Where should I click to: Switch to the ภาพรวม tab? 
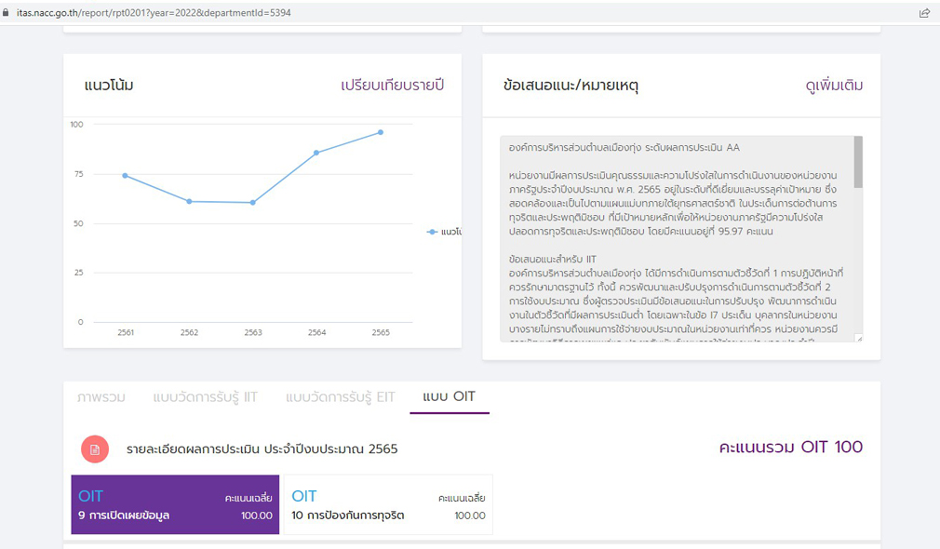coord(100,397)
